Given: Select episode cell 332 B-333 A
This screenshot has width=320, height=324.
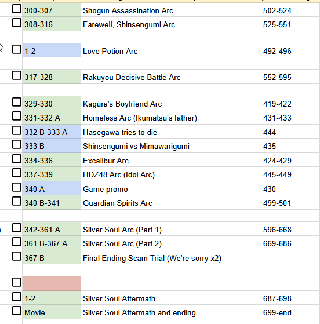Looking at the screenshot, I should [x=52, y=132].
